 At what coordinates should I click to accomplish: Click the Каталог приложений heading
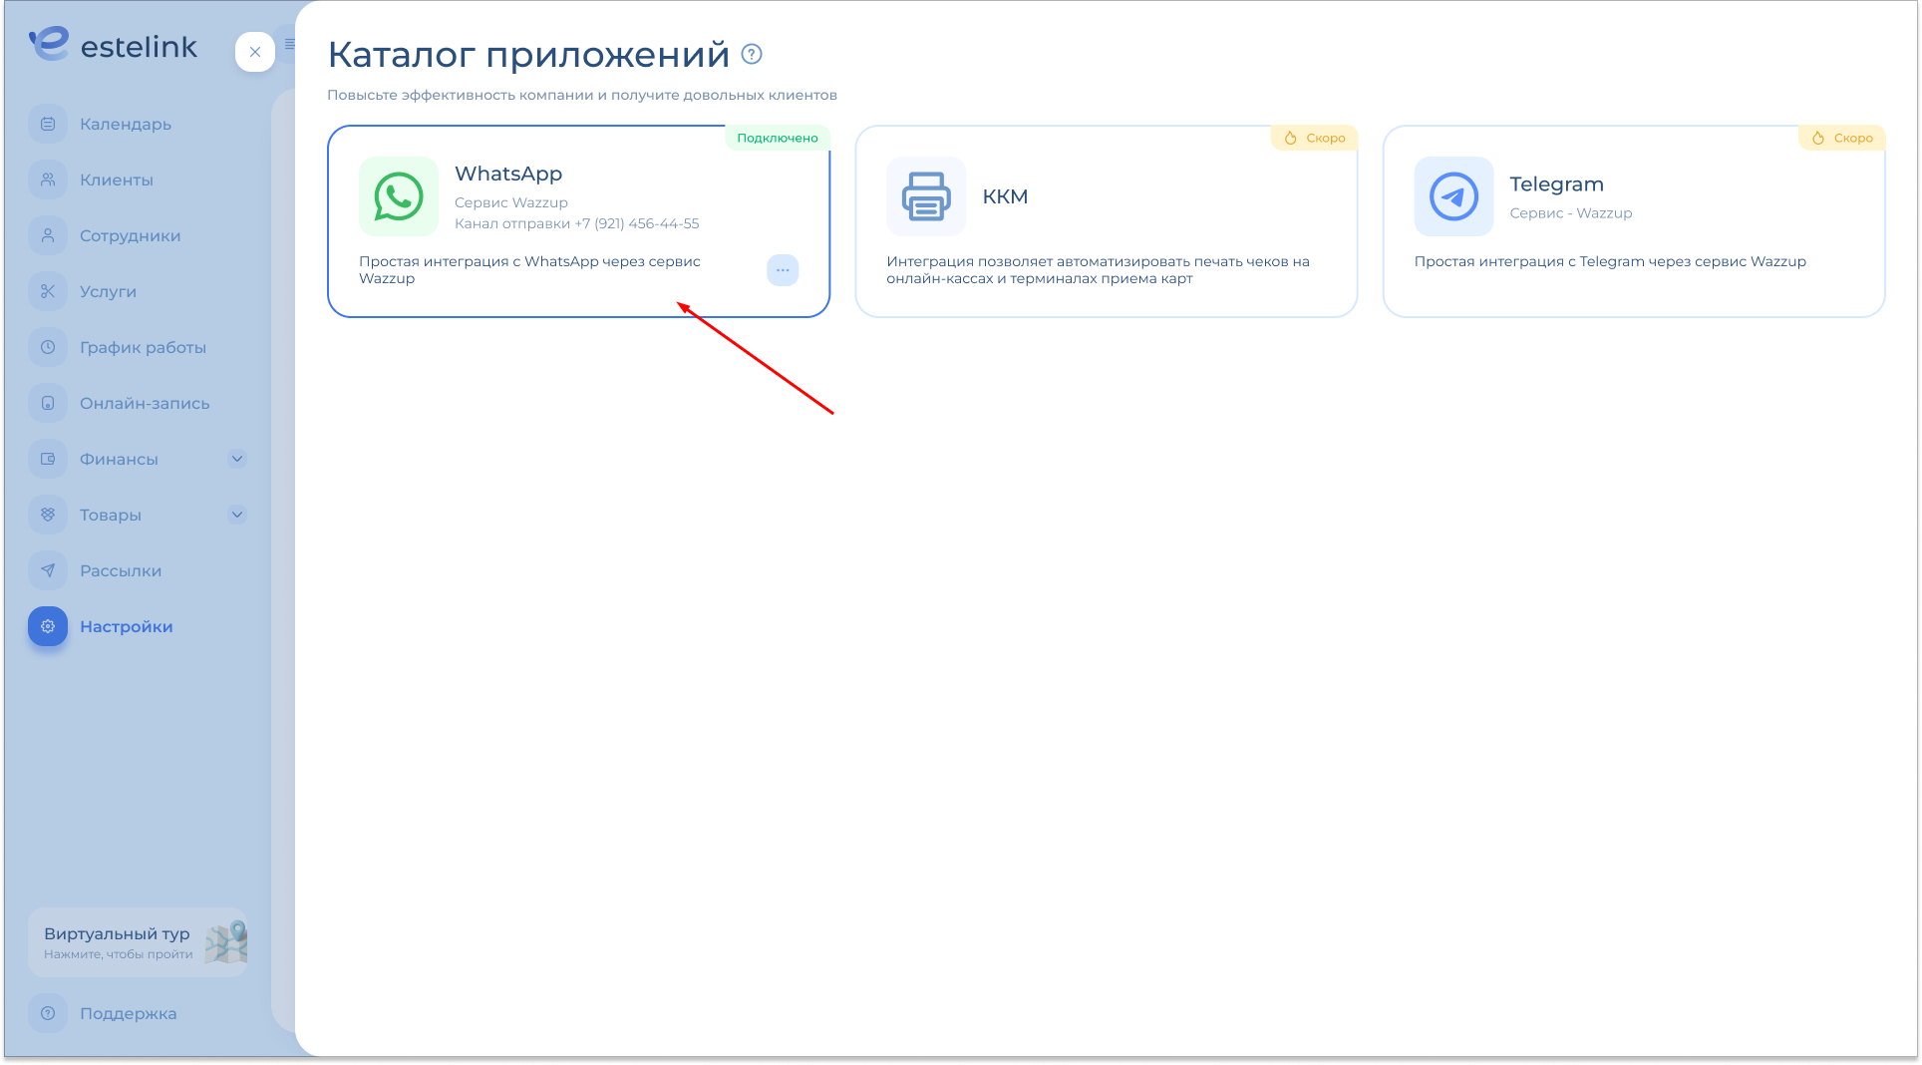click(528, 55)
